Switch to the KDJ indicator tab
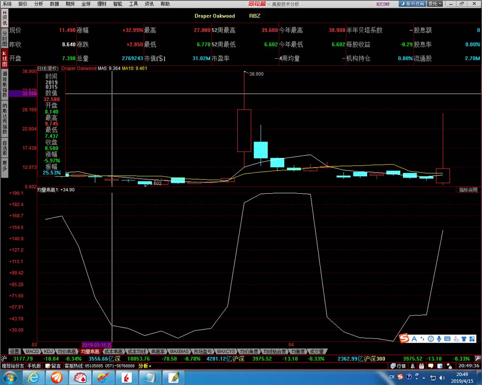Image resolution: width=482 pixels, height=385 pixels. click(x=48, y=351)
